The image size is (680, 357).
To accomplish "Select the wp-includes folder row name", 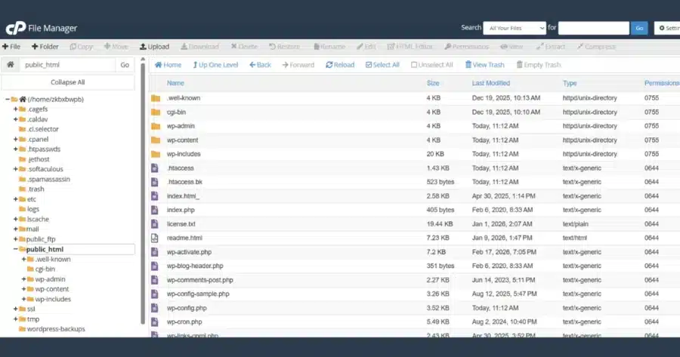I will click(x=184, y=154).
